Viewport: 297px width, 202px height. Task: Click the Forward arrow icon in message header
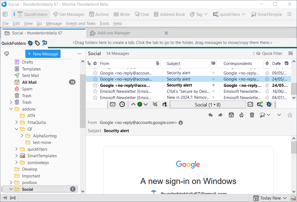pyautogui.click(x=220, y=115)
